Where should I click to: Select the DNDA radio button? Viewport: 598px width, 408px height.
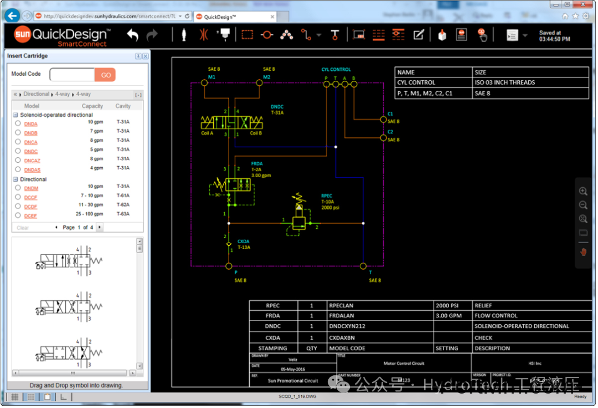[18, 123]
